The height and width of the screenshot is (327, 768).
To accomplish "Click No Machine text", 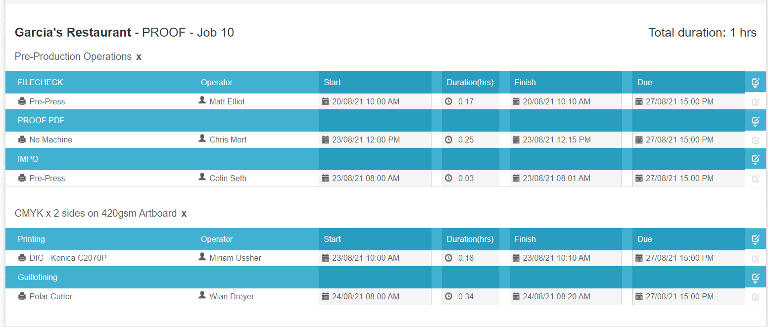I will point(51,140).
